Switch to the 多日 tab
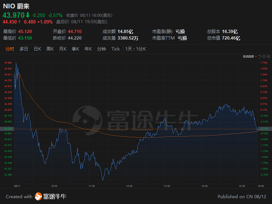This screenshot has height=204, width=272. tap(24, 49)
